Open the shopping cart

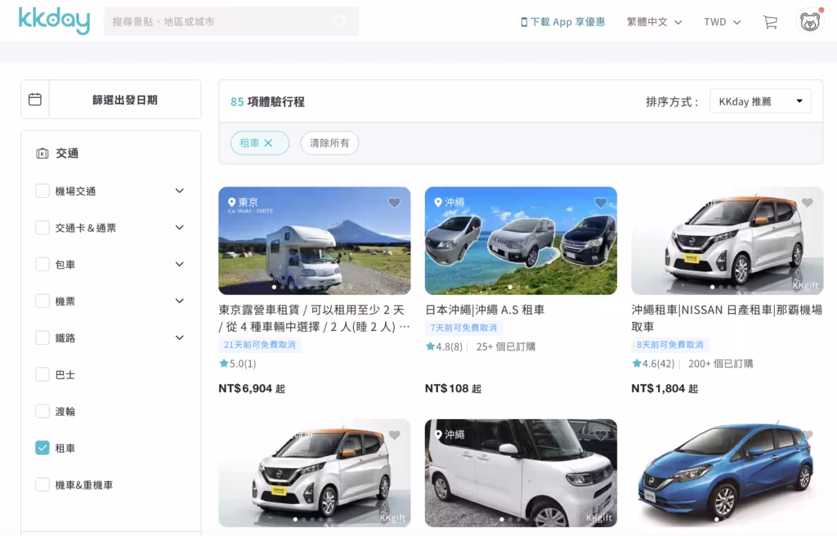tap(770, 22)
